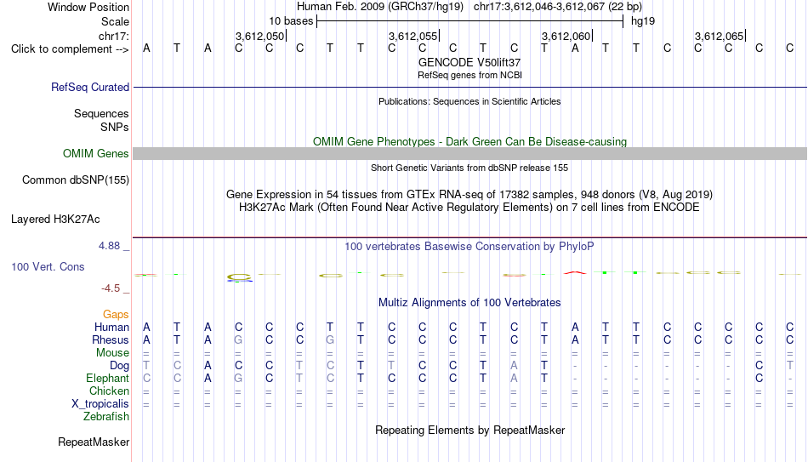Select the Sequences track label
The image size is (808, 462).
coord(101,113)
